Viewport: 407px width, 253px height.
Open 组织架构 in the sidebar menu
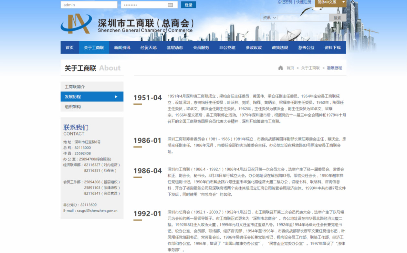coord(92,106)
